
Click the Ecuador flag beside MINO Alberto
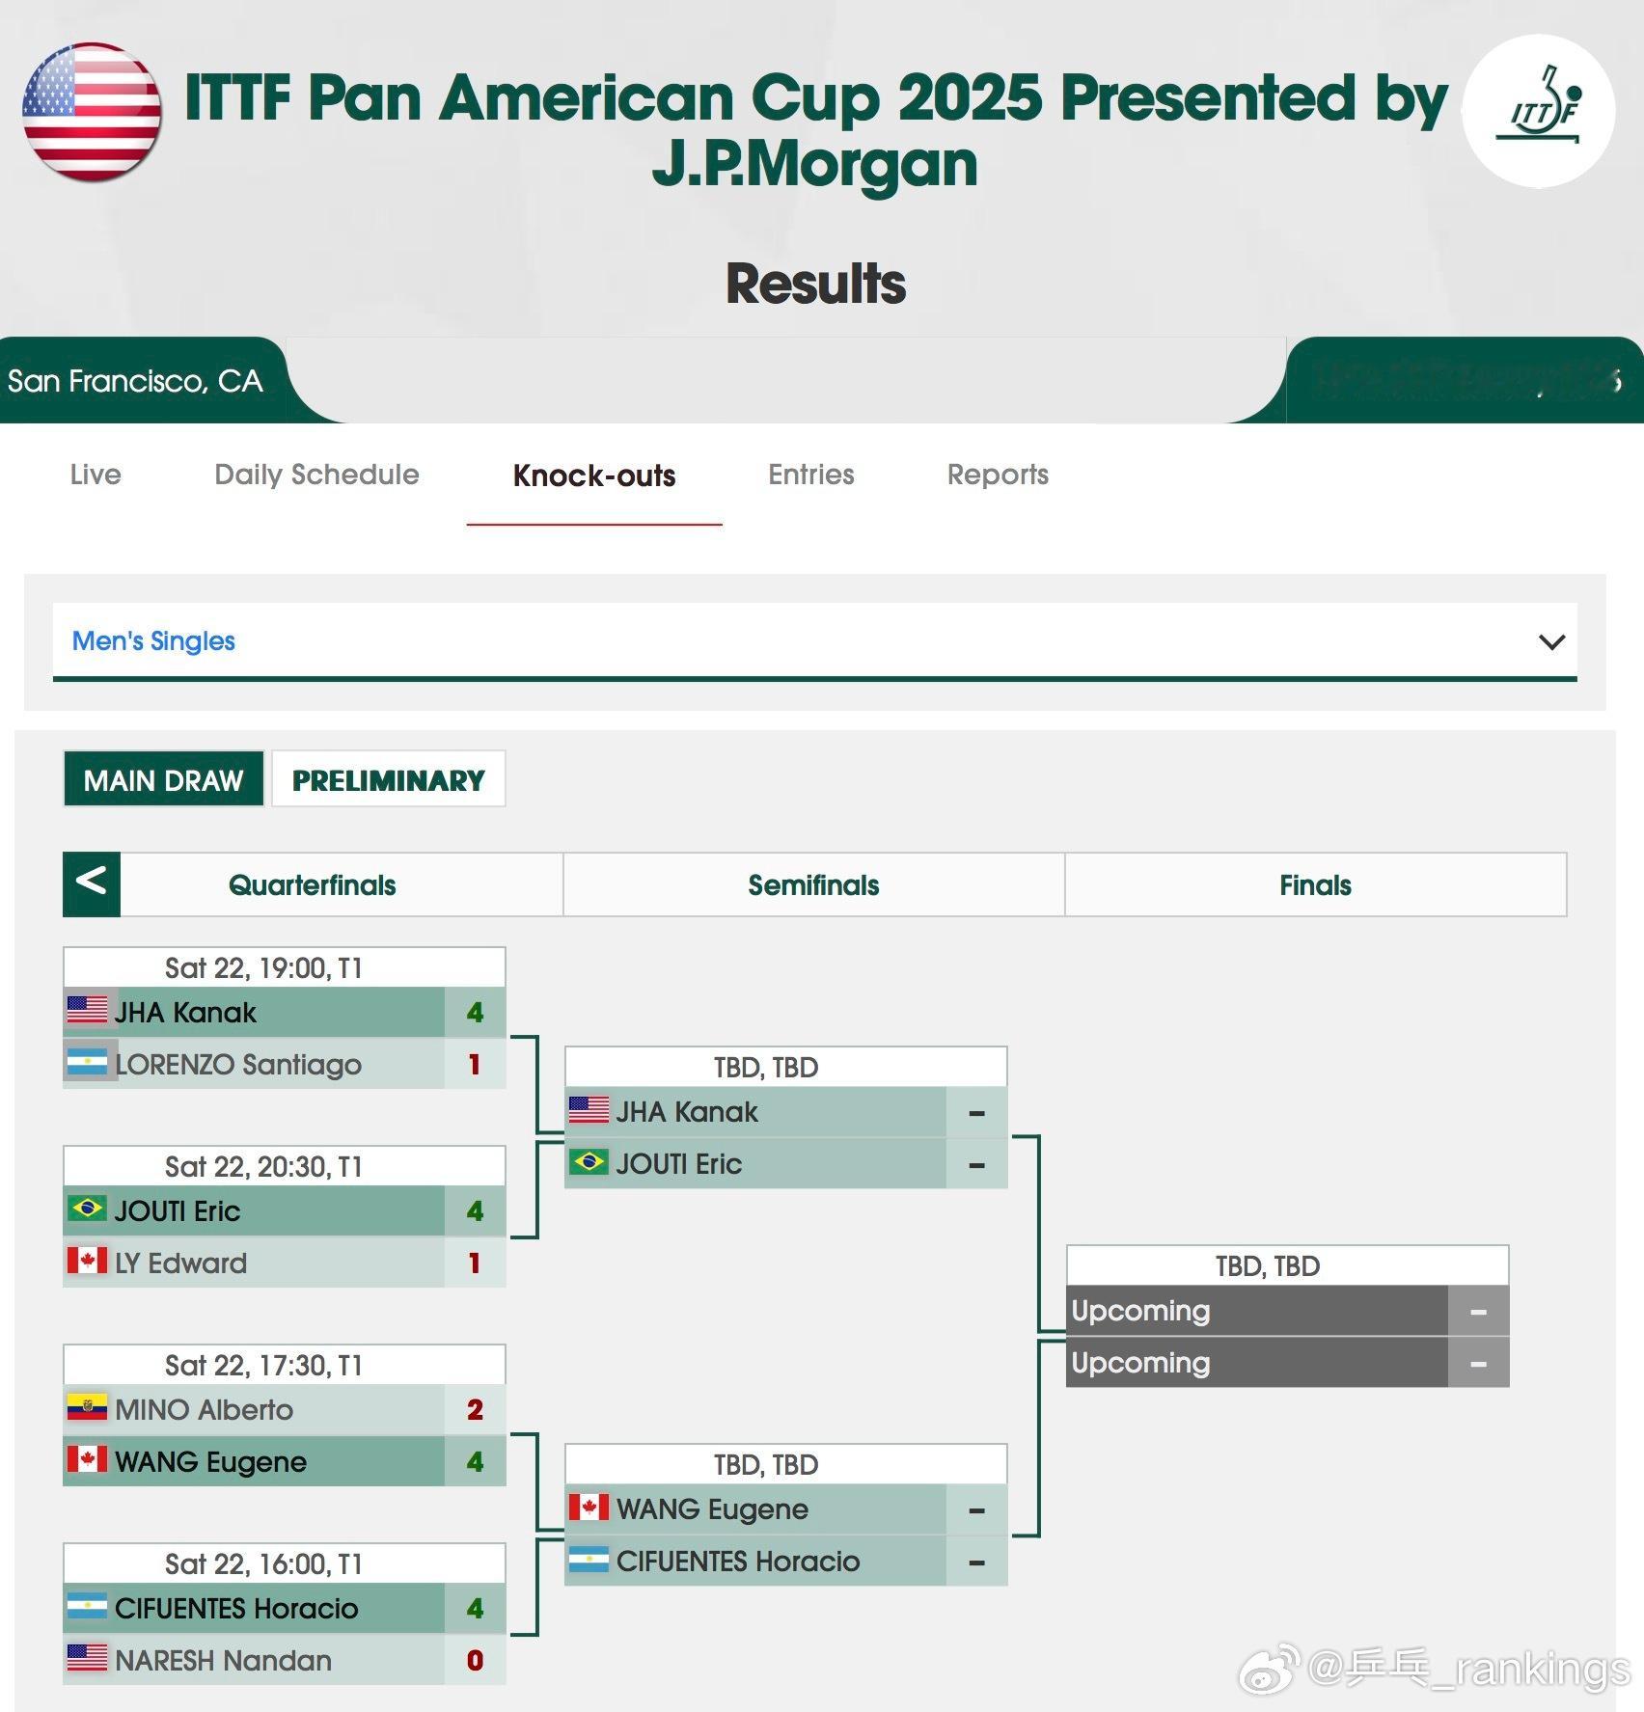click(x=87, y=1408)
